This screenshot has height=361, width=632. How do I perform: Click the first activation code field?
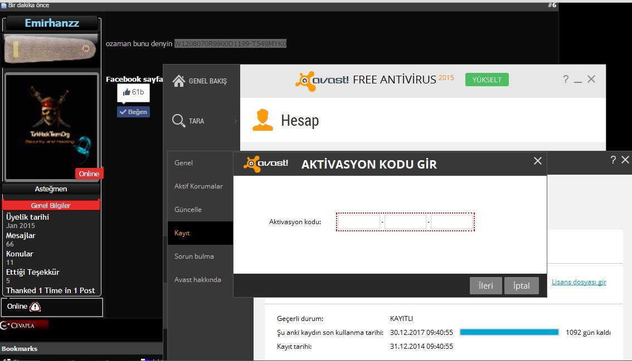(359, 222)
